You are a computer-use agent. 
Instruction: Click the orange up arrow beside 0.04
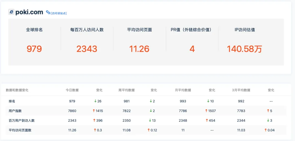pos(266,130)
